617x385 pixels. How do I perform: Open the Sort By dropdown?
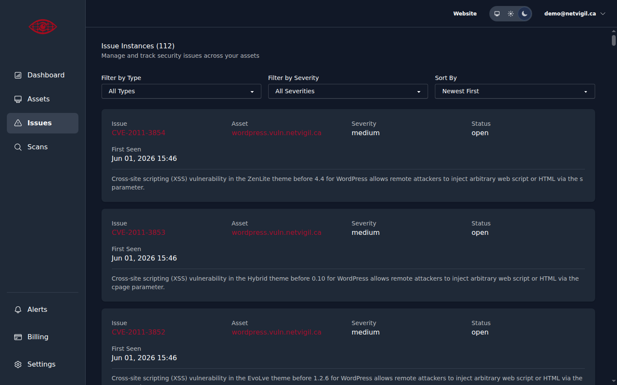point(515,91)
